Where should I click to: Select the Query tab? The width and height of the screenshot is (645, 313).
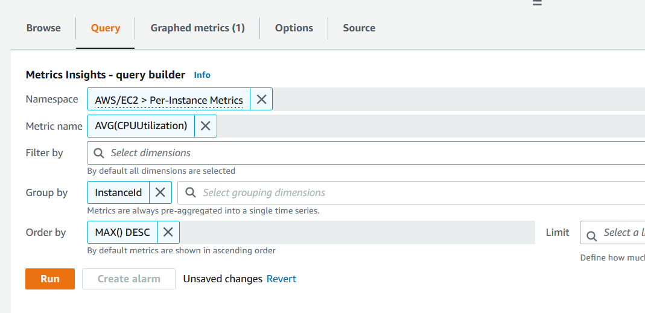coord(106,28)
